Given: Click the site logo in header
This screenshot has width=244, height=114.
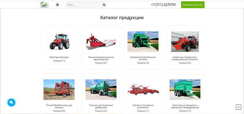Looking at the screenshot, I should point(45,5).
